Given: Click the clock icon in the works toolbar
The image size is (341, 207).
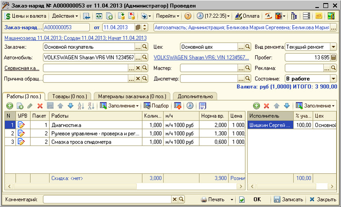Looking at the screenshot, I should coord(190,106).
